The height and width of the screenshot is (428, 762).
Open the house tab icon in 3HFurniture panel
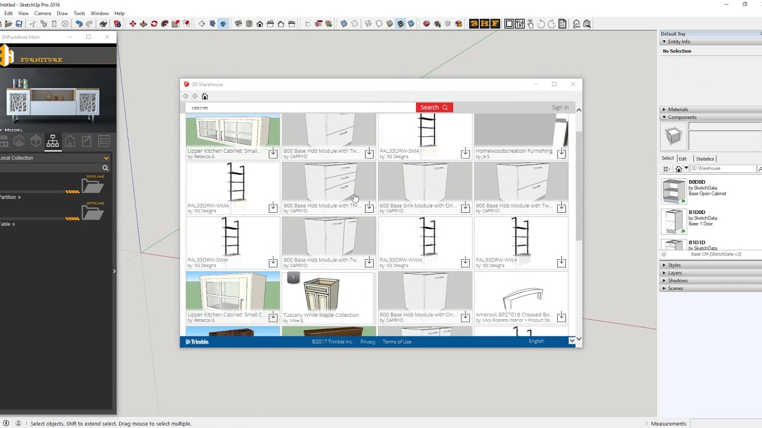[70, 141]
